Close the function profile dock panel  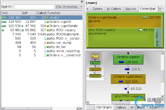point(82,1)
